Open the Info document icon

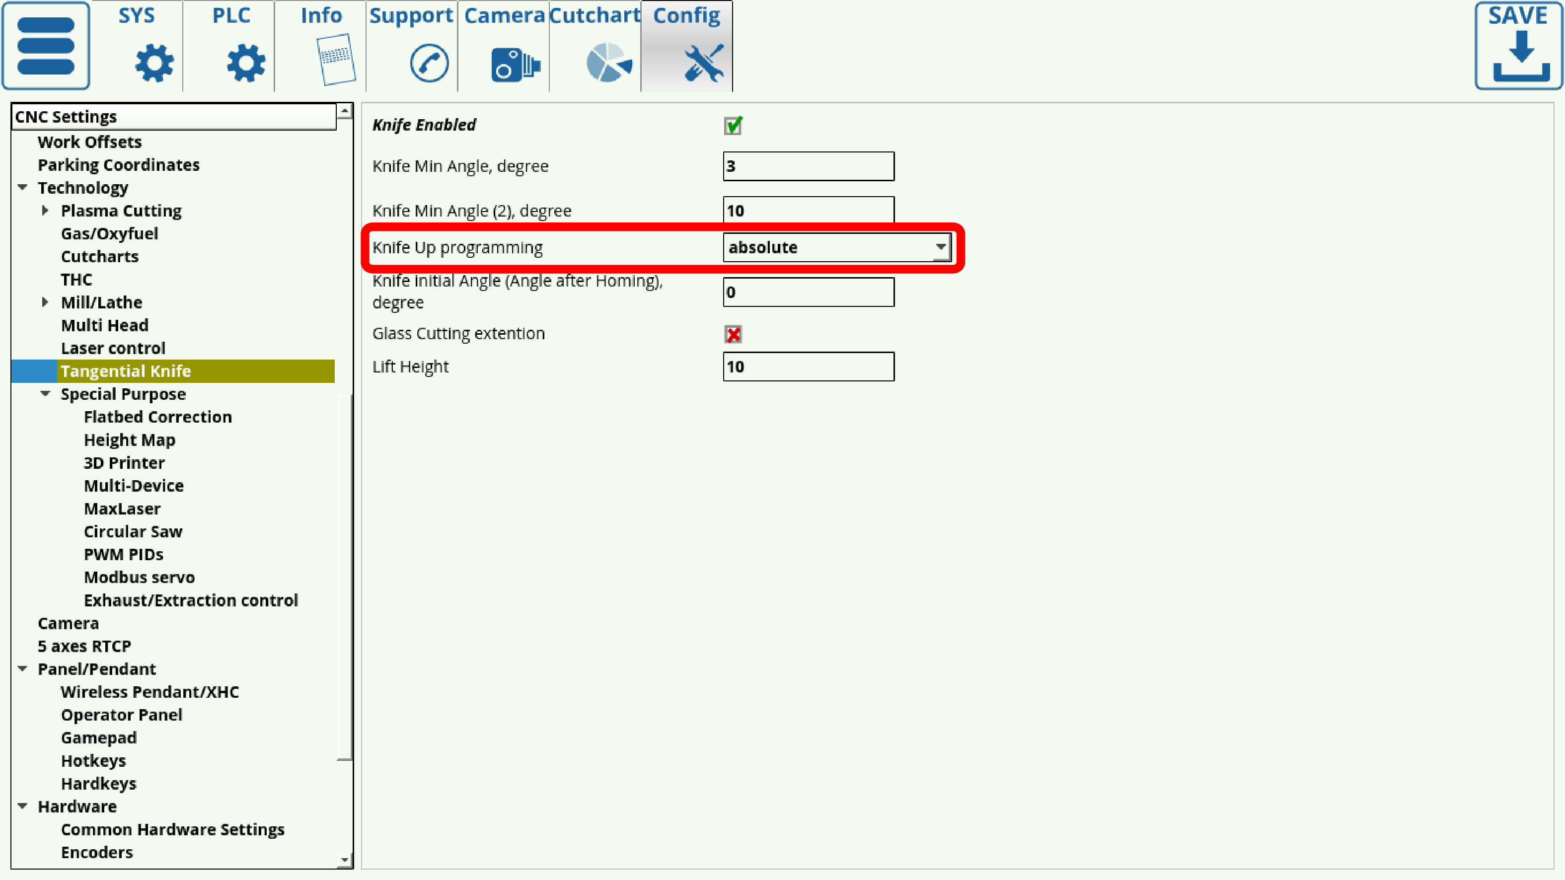pyautogui.click(x=336, y=60)
